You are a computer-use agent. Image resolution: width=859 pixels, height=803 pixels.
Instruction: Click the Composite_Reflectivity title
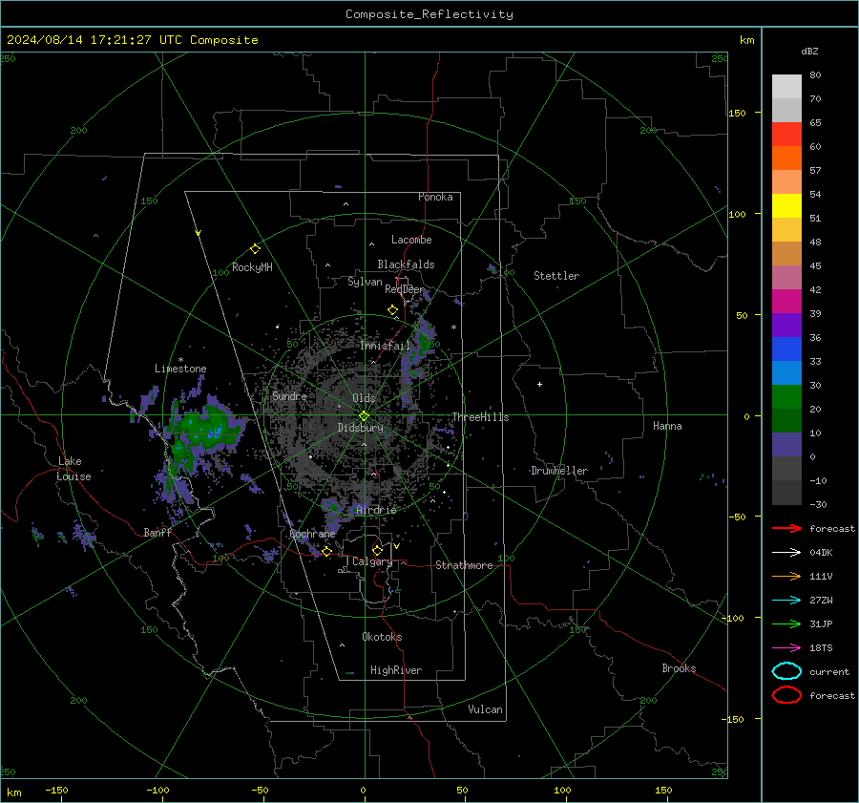coord(429,14)
